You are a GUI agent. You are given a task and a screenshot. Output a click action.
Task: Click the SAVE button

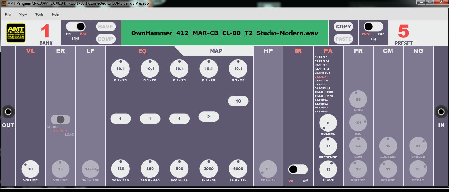tap(106, 27)
